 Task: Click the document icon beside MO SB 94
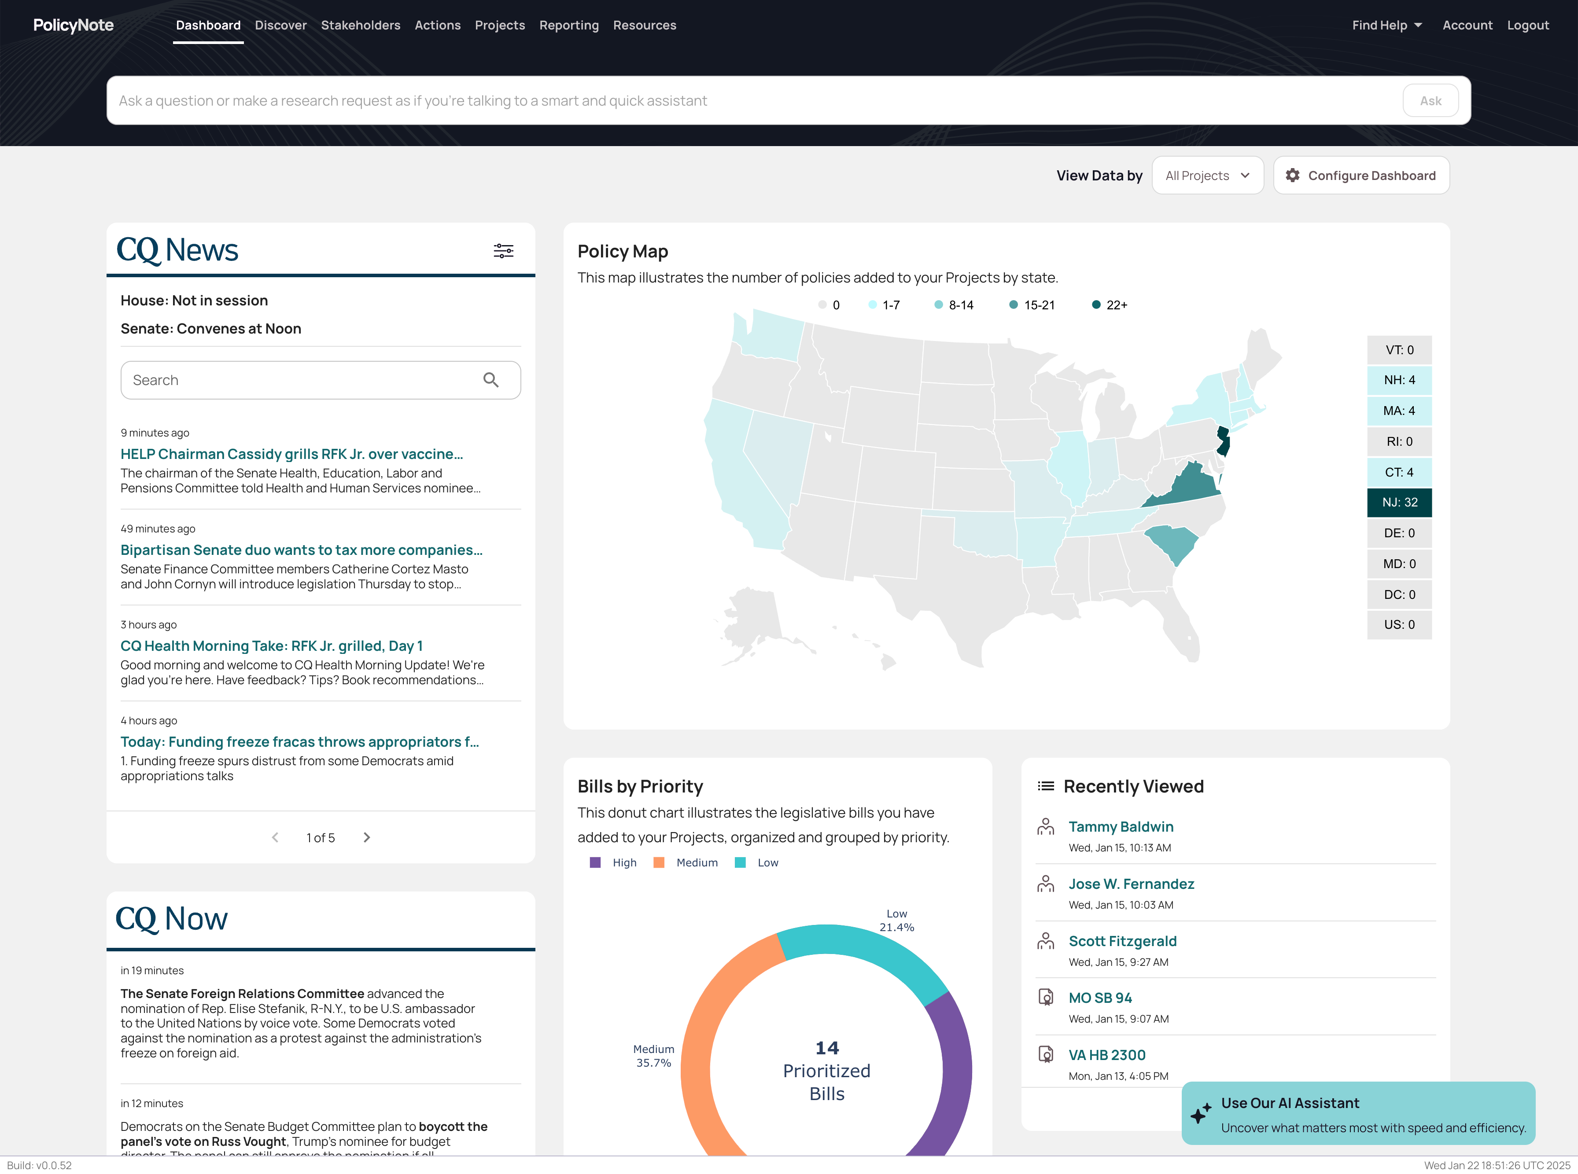pos(1045,998)
